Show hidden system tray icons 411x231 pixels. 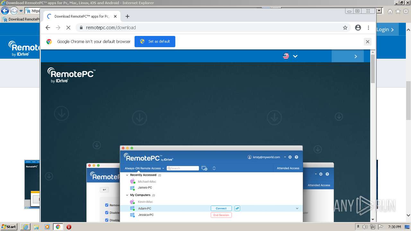pos(358,227)
